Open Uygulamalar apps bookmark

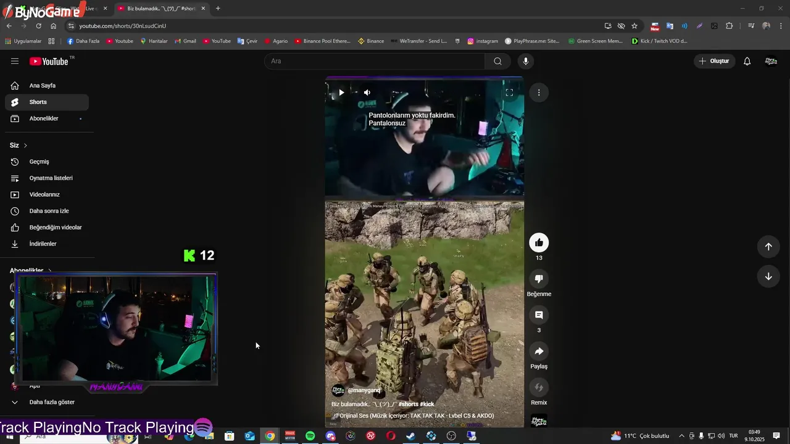click(23, 41)
